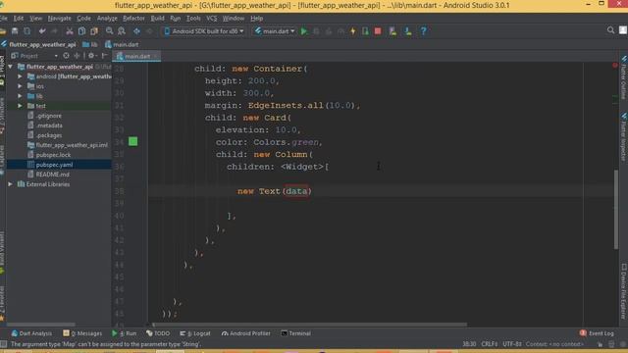Close the main.dart editor tab

click(156, 57)
